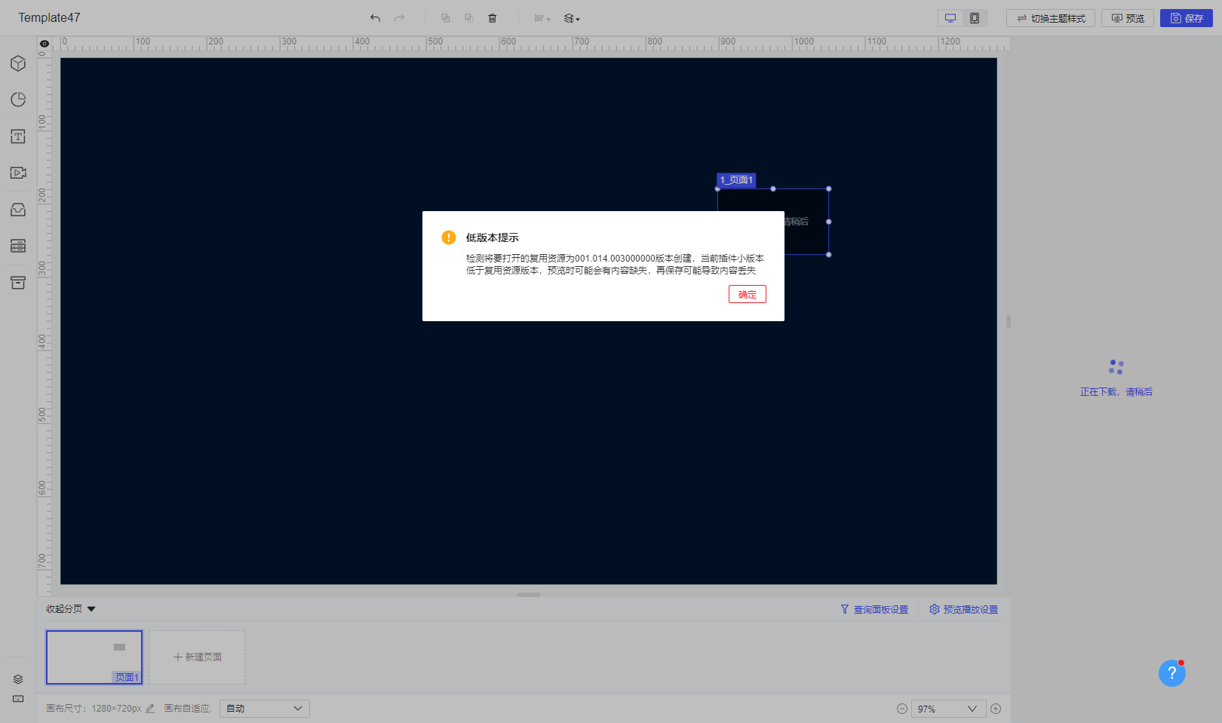Click the 保存 save button
Screen dimensions: 1222x723
tap(1187, 18)
